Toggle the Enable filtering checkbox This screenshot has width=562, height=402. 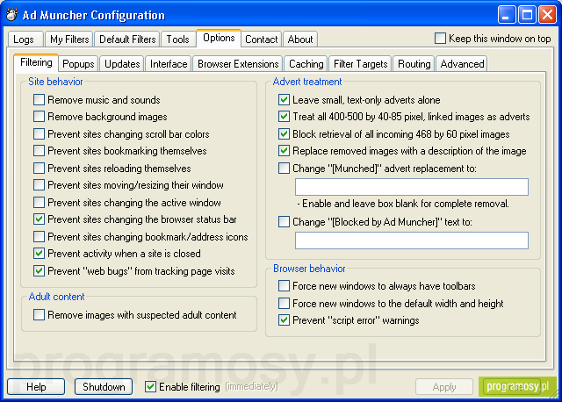point(150,387)
